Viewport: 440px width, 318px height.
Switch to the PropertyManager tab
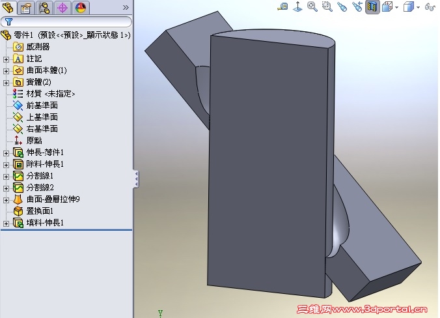26,8
